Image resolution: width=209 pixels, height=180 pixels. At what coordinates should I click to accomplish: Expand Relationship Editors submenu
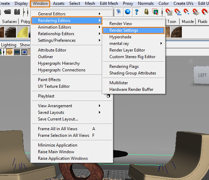(67, 34)
